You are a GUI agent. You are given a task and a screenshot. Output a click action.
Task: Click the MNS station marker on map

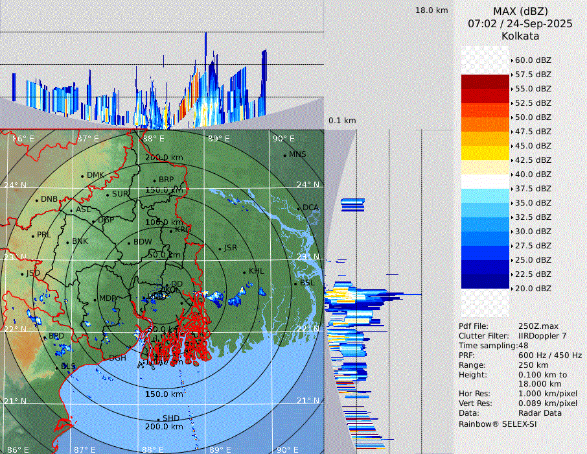click(284, 155)
